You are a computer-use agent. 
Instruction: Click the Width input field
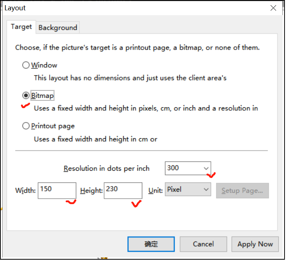click(x=57, y=190)
